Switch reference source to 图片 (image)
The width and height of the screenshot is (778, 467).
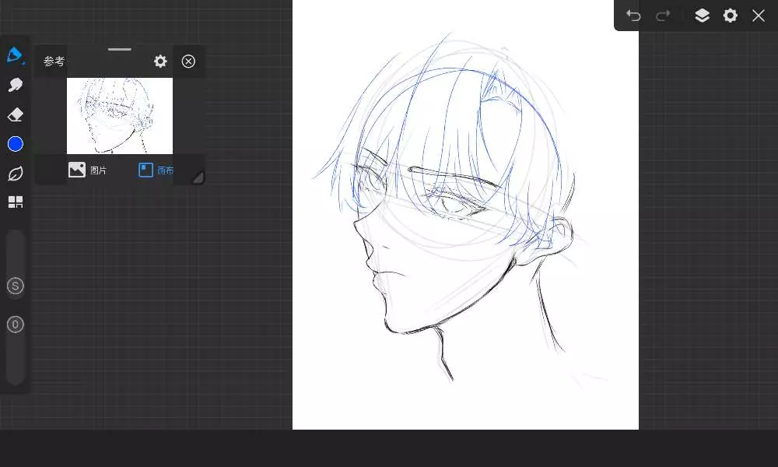tap(87, 170)
